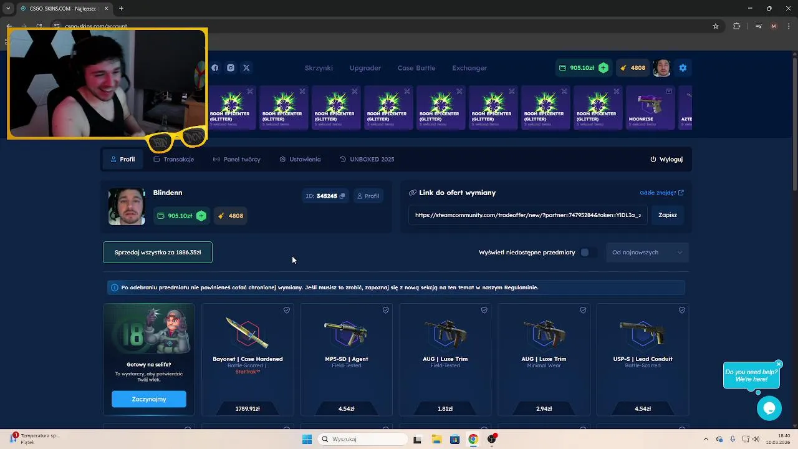Open the Facebook social link

coord(214,68)
